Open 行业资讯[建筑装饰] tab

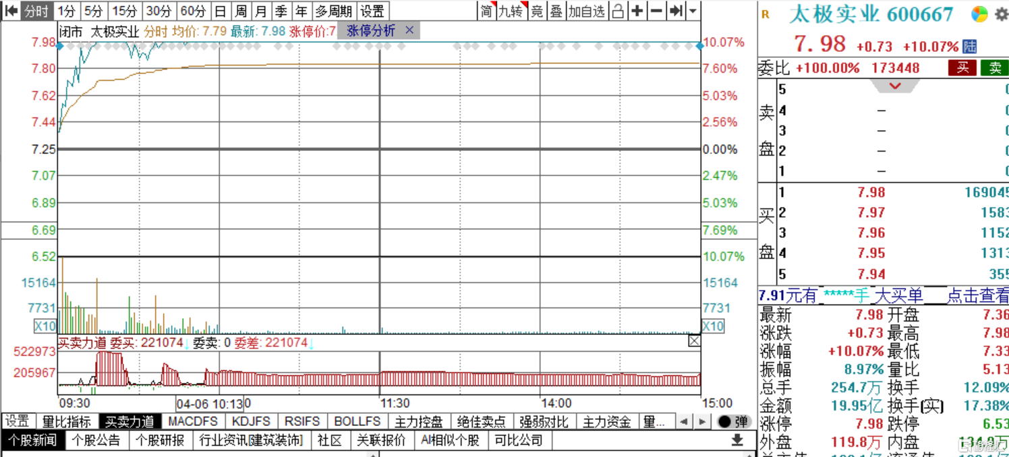[251, 440]
